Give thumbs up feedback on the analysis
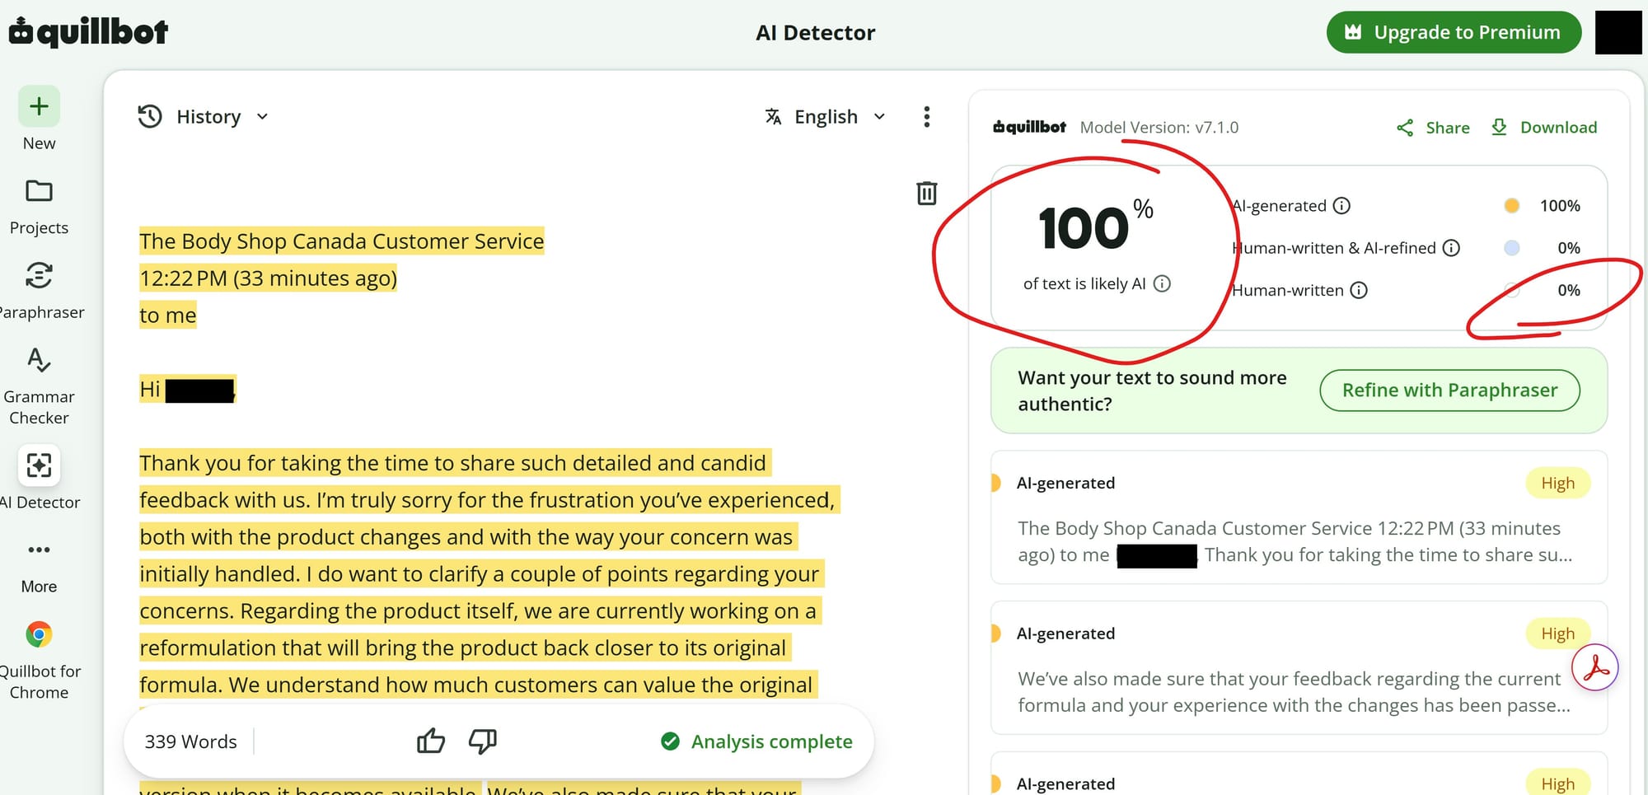1648x795 pixels. (431, 741)
